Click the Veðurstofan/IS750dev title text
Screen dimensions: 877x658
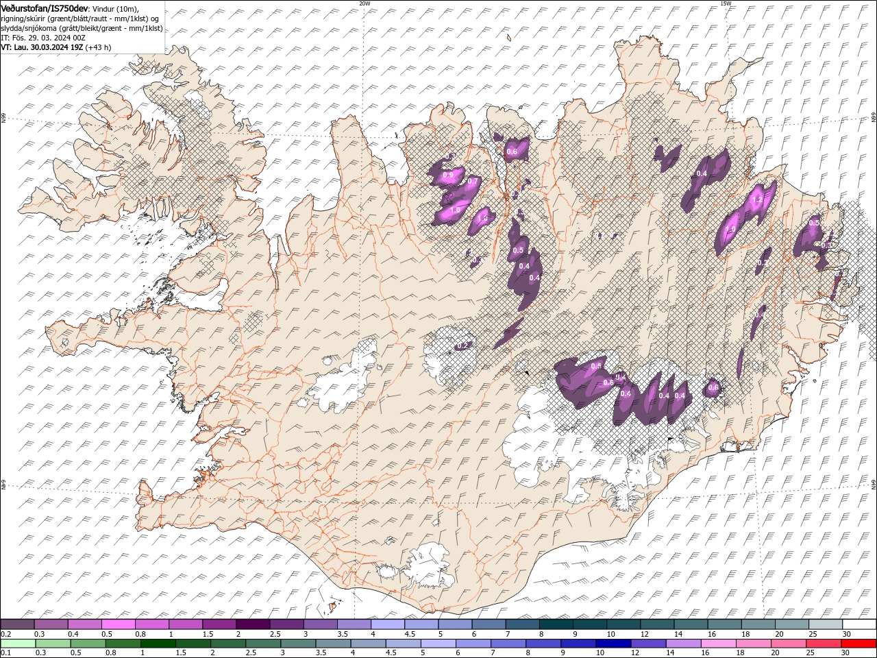coord(45,8)
